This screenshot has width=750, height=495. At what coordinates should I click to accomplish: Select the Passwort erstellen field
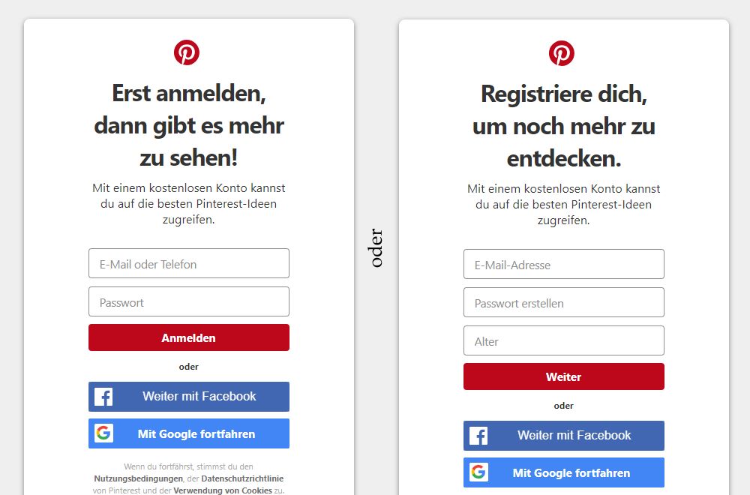(564, 302)
